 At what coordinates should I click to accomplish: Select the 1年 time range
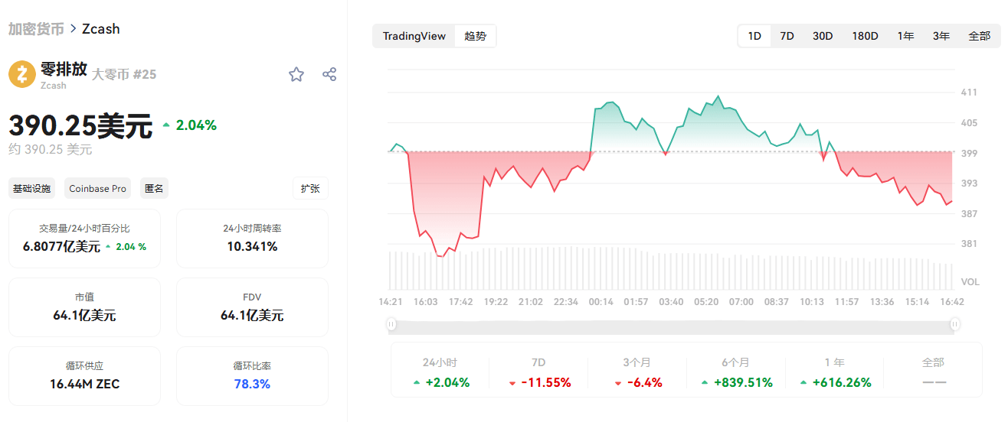906,36
